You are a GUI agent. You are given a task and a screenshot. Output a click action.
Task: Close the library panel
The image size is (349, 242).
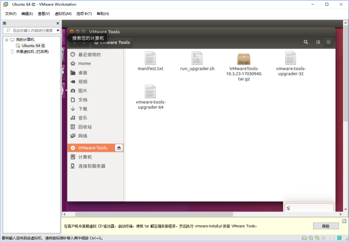click(58, 23)
